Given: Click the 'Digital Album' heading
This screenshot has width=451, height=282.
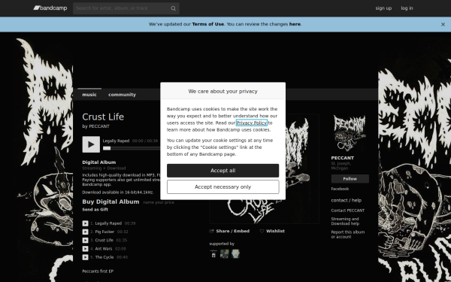Looking at the screenshot, I should tap(99, 162).
